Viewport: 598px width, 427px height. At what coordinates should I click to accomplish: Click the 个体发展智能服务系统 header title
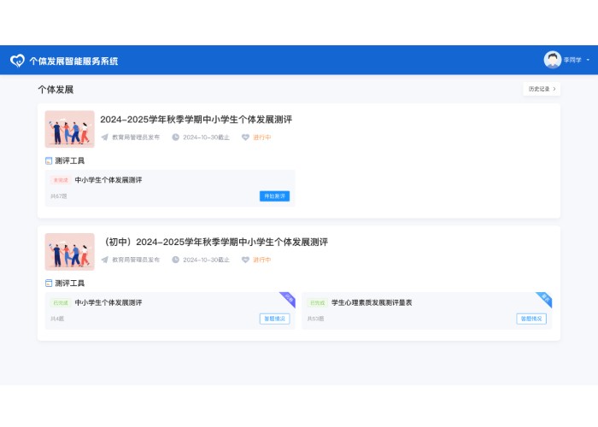[73, 61]
